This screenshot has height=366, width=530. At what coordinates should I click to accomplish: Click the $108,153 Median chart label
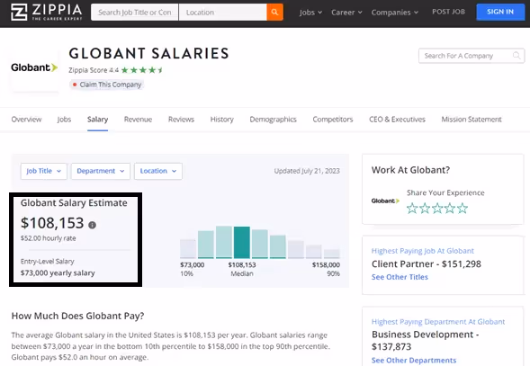point(242,269)
